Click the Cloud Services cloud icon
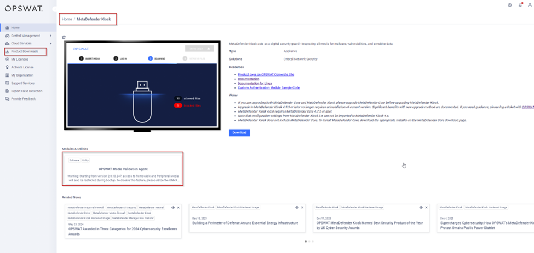Image resolution: width=534 pixels, height=253 pixels. [7, 44]
